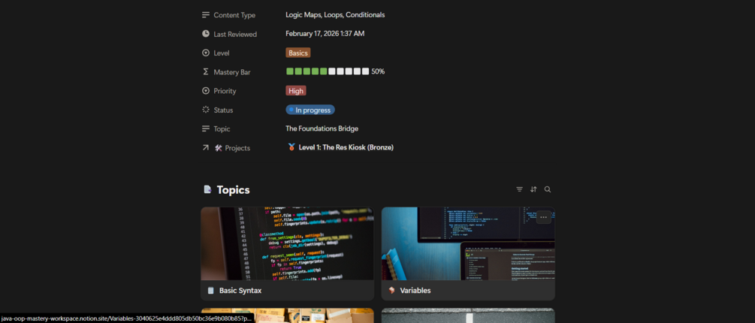This screenshot has height=323, width=755.
Task: Click the Topic property label
Action: (x=222, y=129)
